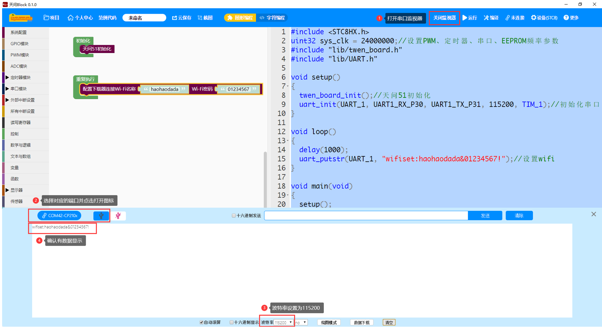Go to 个人中心 personal center

tap(80, 18)
